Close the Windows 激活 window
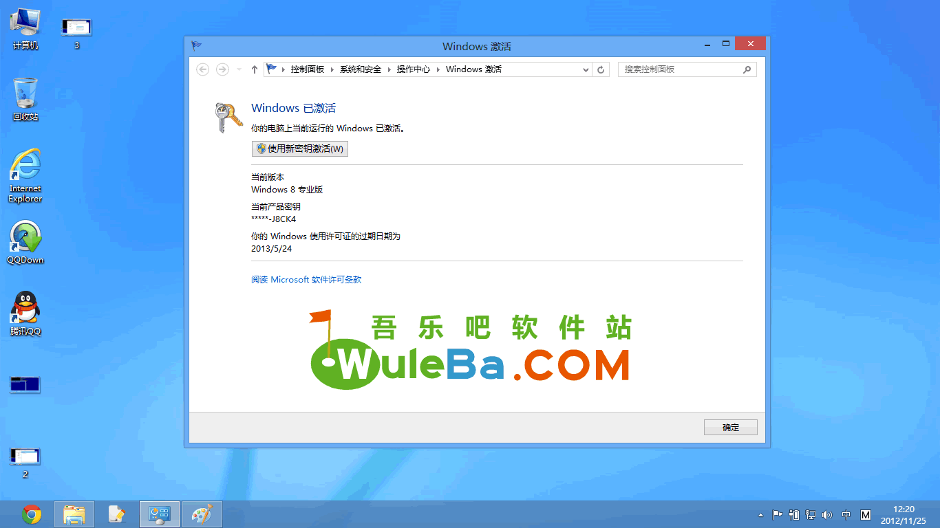 749,44
